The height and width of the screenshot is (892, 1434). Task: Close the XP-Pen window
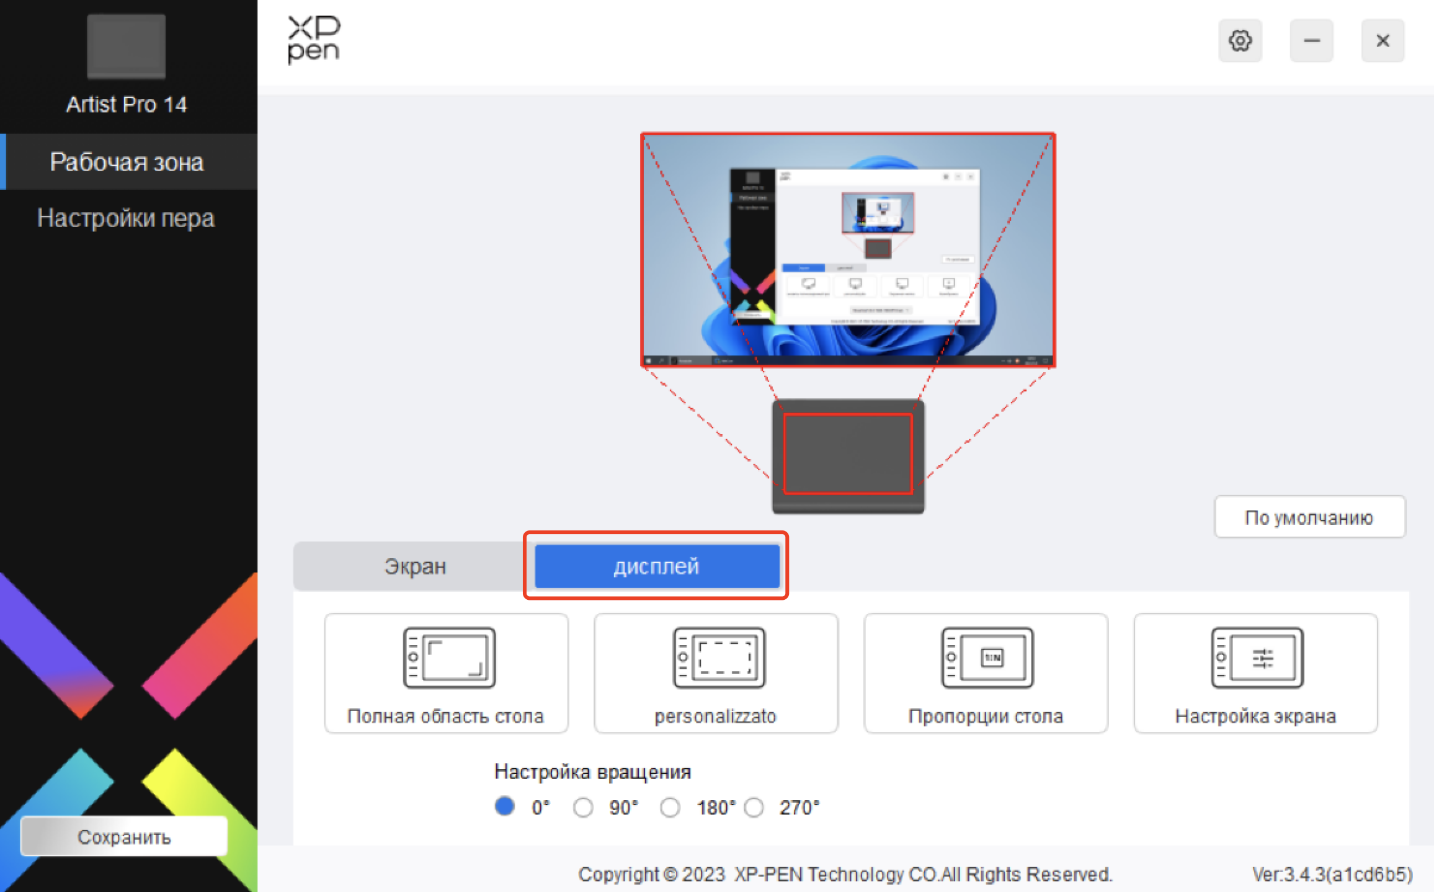pyautogui.click(x=1383, y=41)
